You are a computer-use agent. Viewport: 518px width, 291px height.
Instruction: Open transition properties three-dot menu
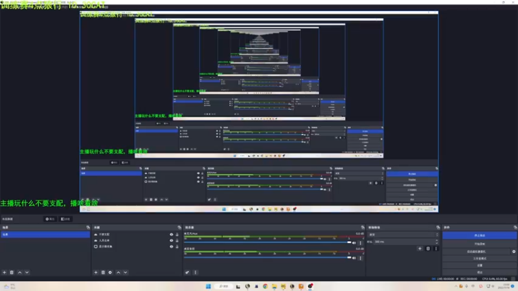pos(436,249)
